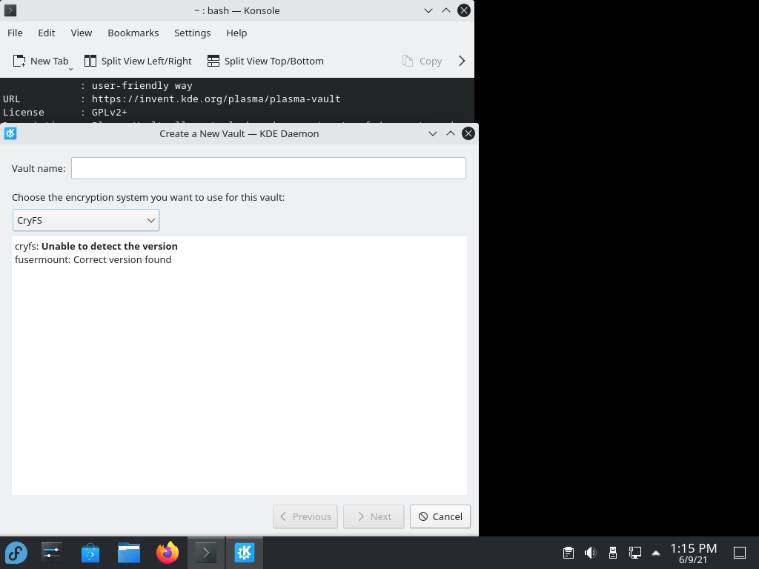Open the Help menu in Konsole

point(236,33)
